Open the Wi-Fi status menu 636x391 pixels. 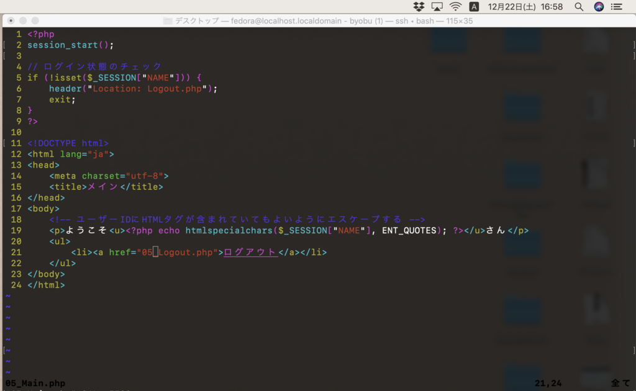455,6
